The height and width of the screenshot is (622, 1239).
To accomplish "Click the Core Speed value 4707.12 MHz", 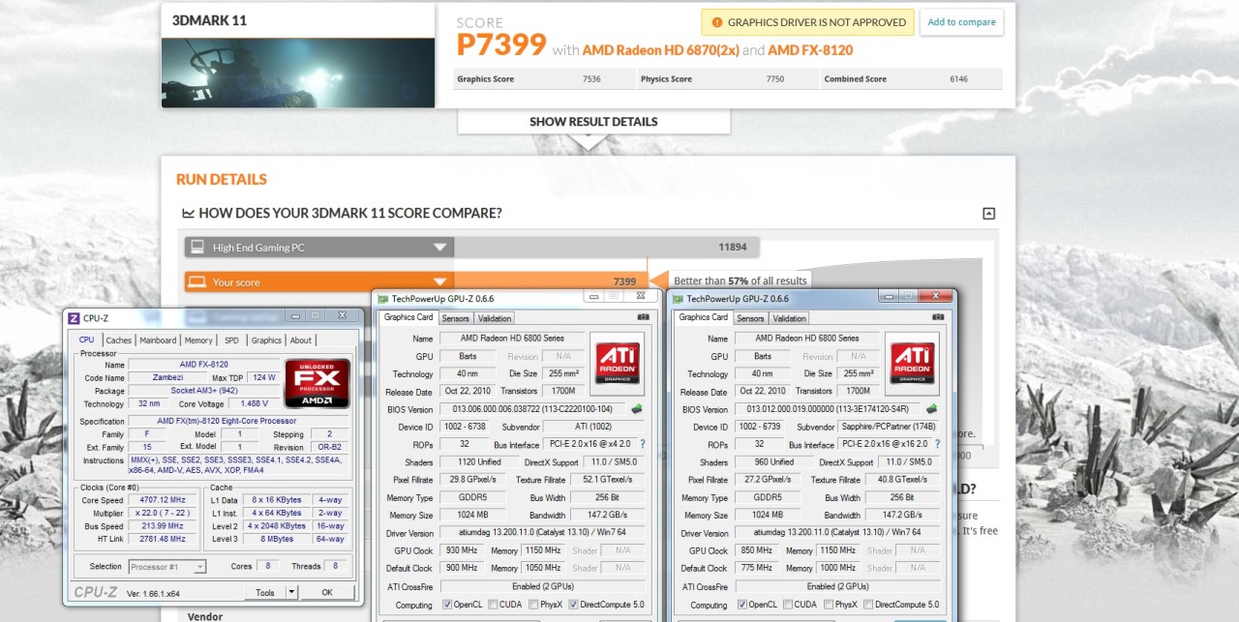I will pos(162,500).
